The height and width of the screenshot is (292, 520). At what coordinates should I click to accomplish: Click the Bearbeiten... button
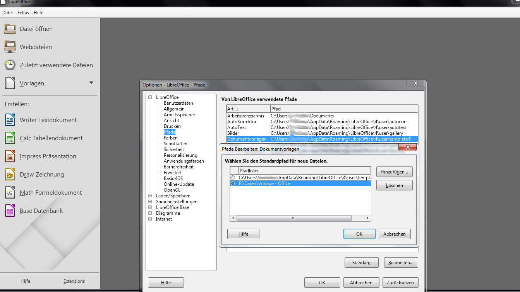(401, 263)
